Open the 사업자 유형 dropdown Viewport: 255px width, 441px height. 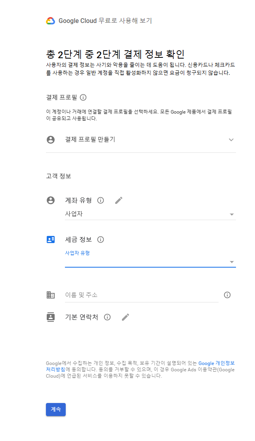coord(150,262)
